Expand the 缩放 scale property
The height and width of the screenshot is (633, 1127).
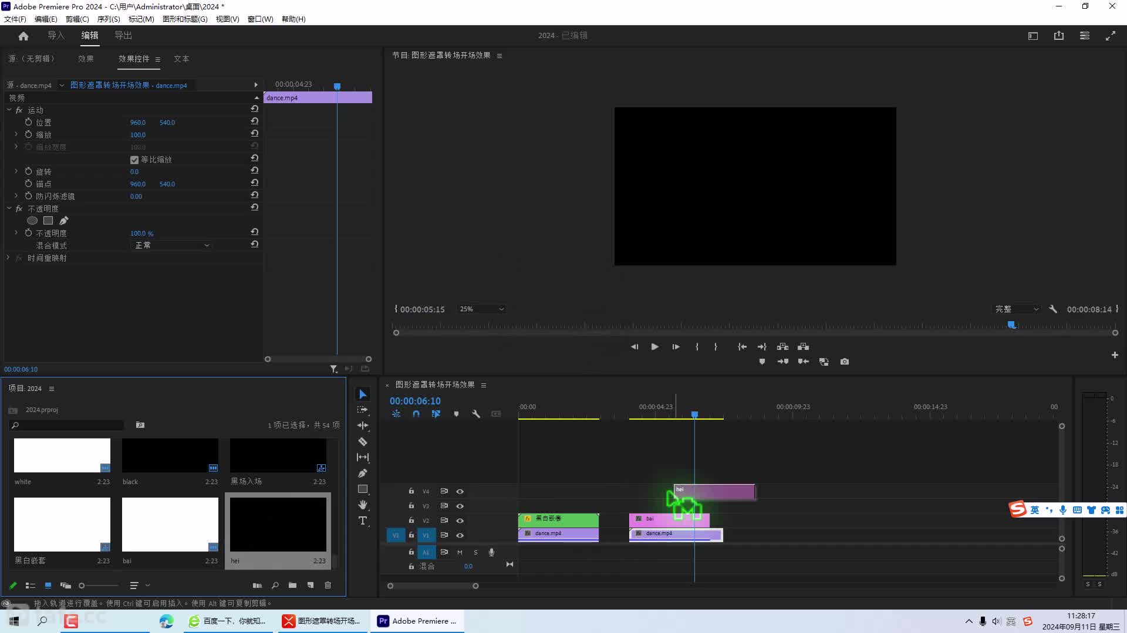point(16,134)
